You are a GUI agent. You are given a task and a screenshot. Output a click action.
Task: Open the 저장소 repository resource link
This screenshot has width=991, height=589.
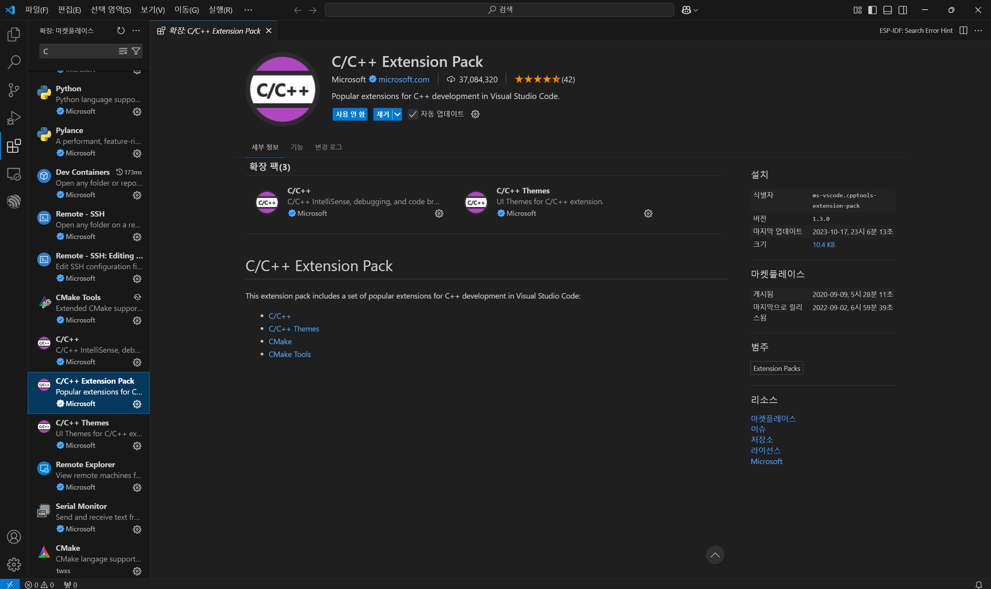[x=762, y=439]
